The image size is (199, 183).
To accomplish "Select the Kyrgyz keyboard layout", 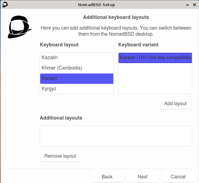I will click(x=77, y=89).
